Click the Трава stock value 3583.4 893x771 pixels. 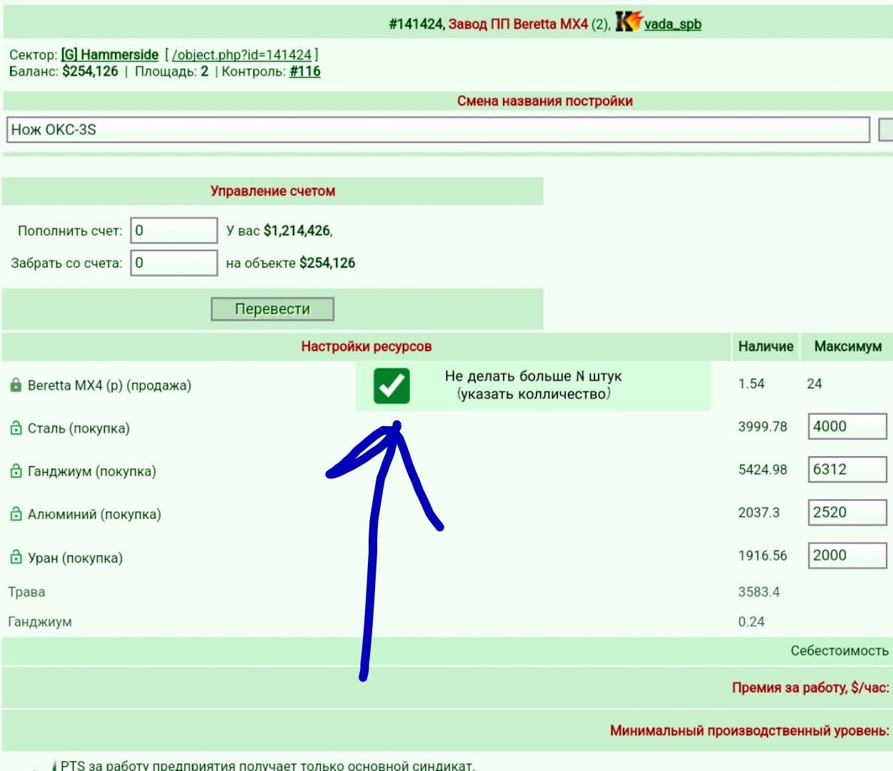[759, 592]
